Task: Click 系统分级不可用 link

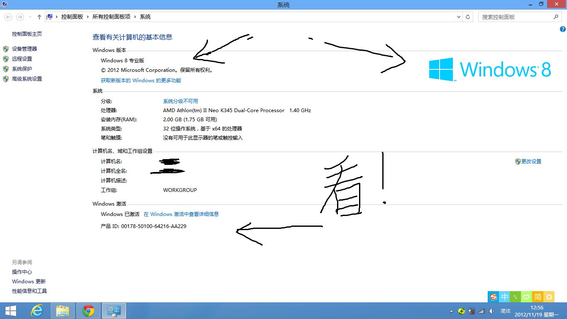Action: [x=181, y=101]
